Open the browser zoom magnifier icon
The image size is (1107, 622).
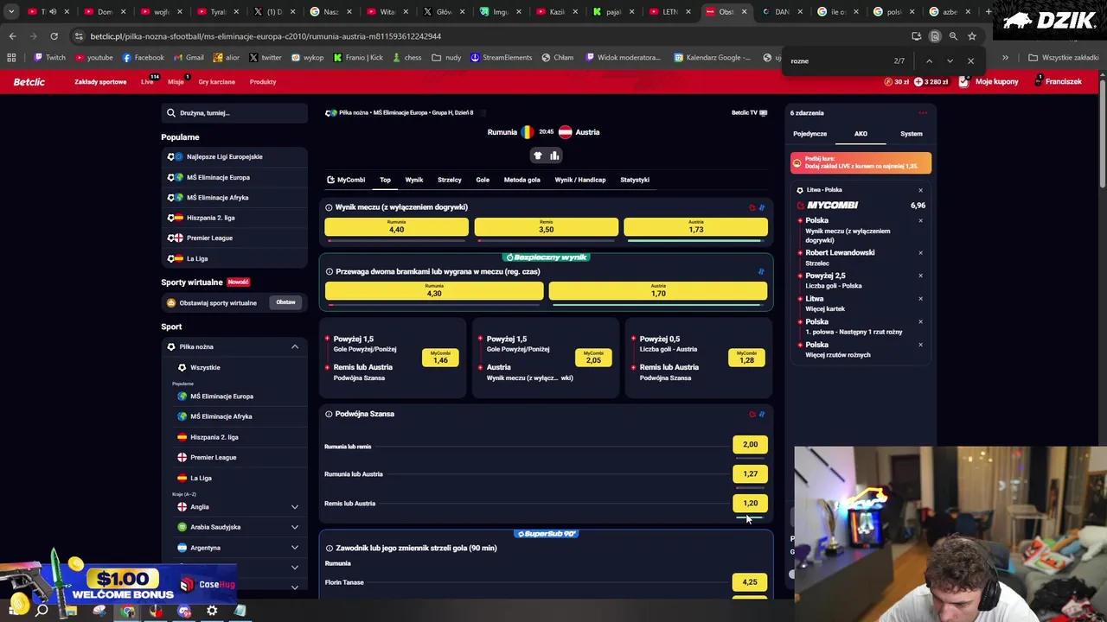[x=953, y=36]
